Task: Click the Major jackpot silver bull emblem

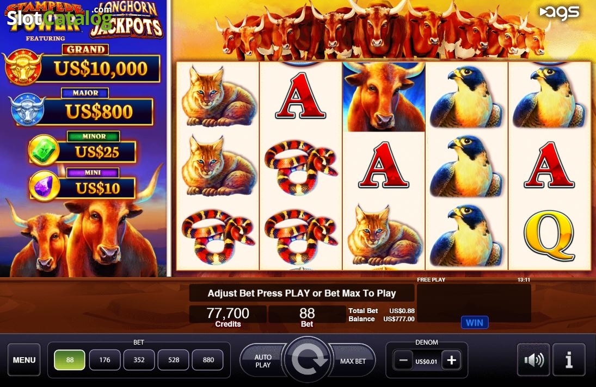Action: (27, 109)
